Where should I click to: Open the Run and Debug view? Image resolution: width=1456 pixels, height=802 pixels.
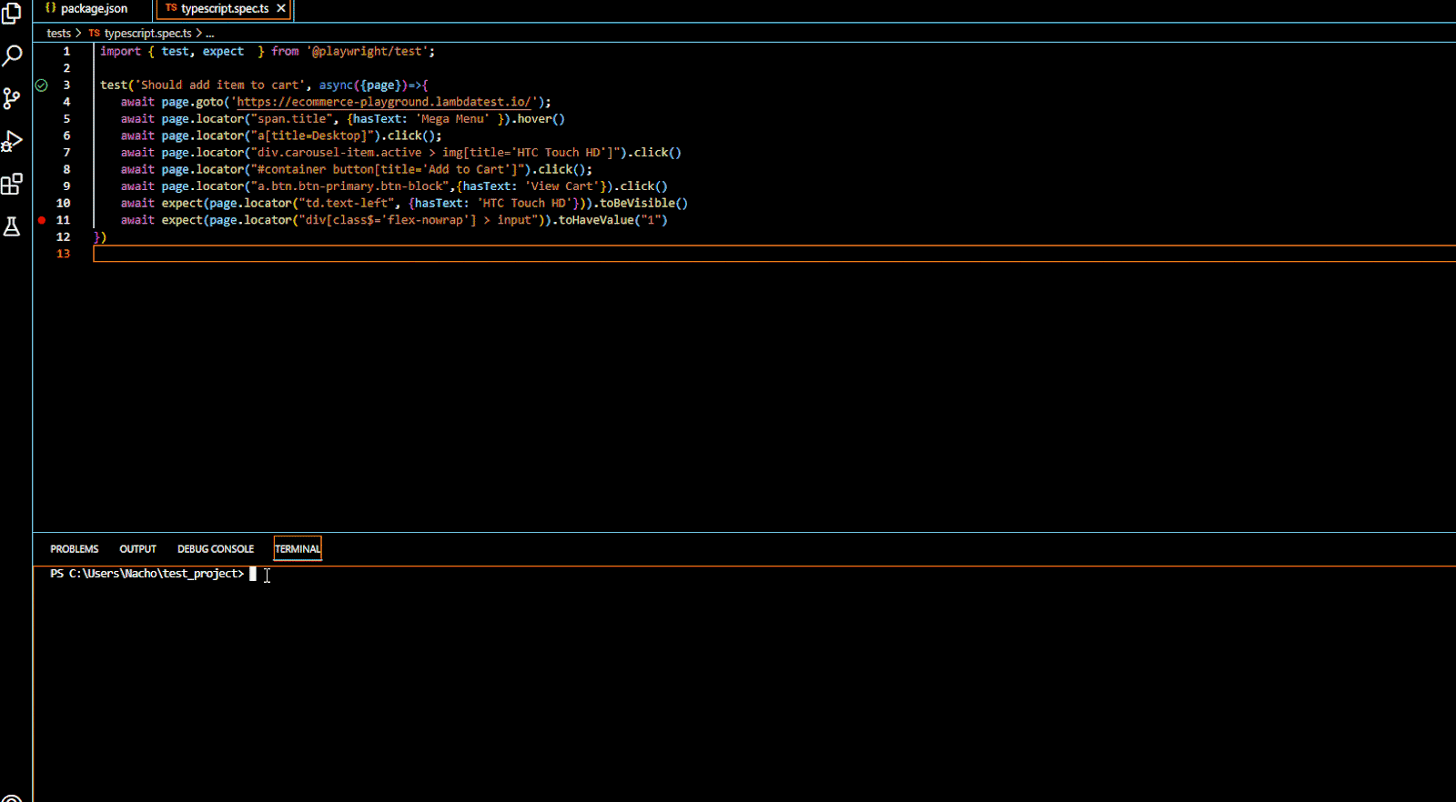click(12, 142)
